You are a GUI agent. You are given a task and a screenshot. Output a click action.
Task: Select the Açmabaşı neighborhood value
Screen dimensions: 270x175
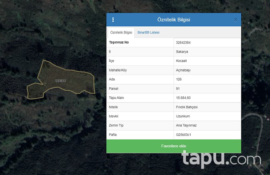183,70
